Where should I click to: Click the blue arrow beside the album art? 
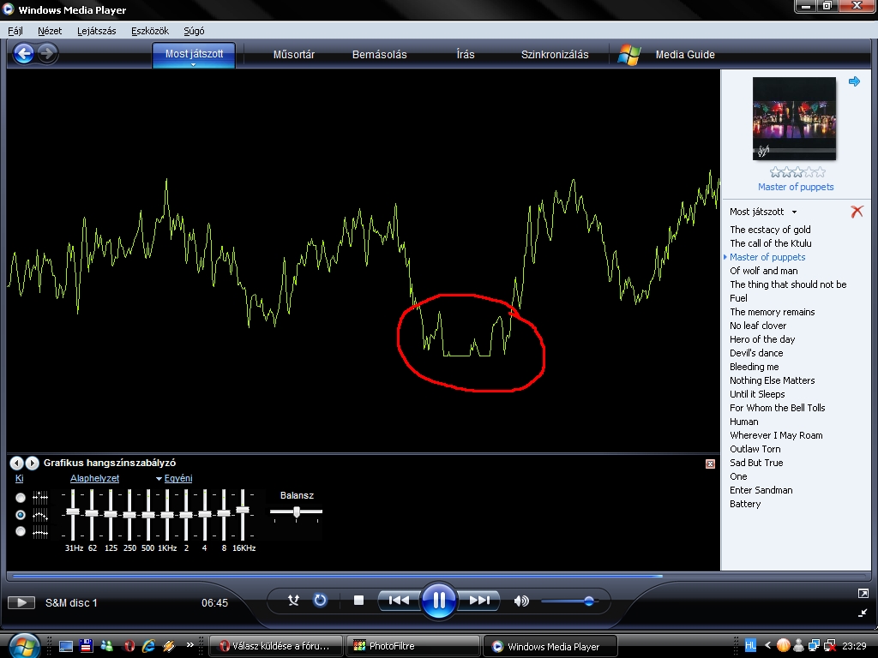tap(854, 81)
